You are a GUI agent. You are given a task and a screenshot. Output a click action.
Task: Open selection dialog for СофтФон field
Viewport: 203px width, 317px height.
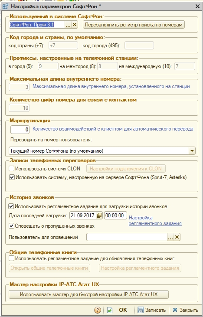click(x=68, y=25)
